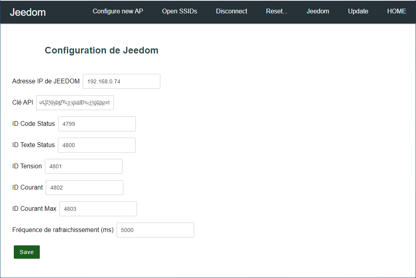Click the ID Tension label

click(x=27, y=166)
